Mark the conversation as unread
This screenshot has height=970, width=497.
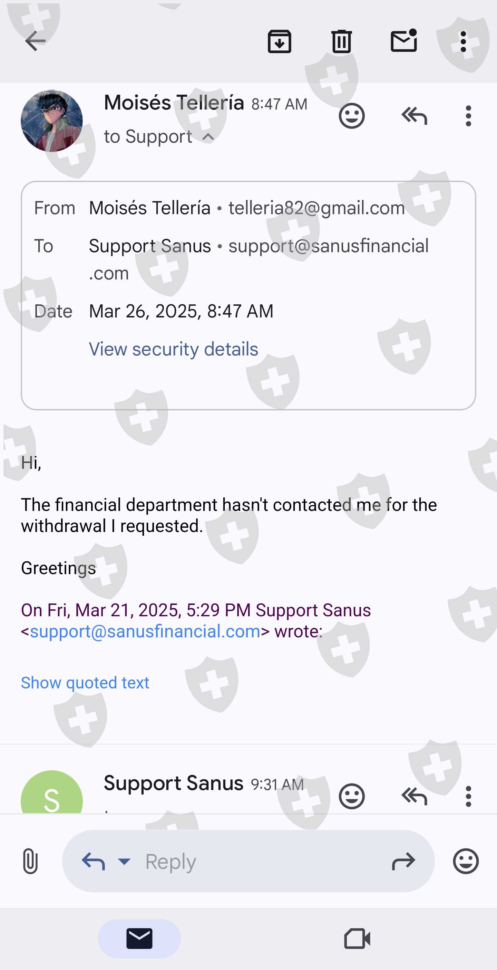(x=404, y=41)
